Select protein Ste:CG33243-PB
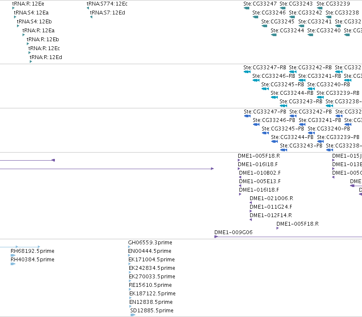362x317 pixels. click(301, 146)
